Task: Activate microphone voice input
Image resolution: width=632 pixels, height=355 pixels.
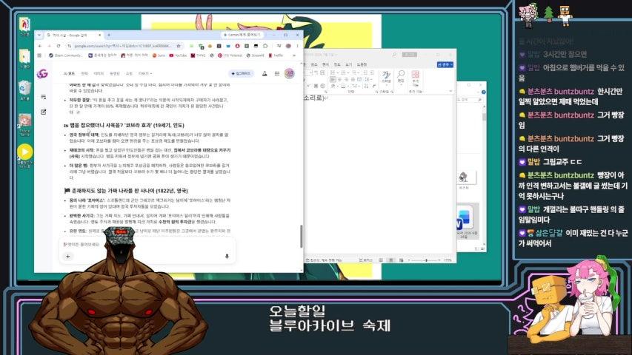Action: (x=227, y=257)
